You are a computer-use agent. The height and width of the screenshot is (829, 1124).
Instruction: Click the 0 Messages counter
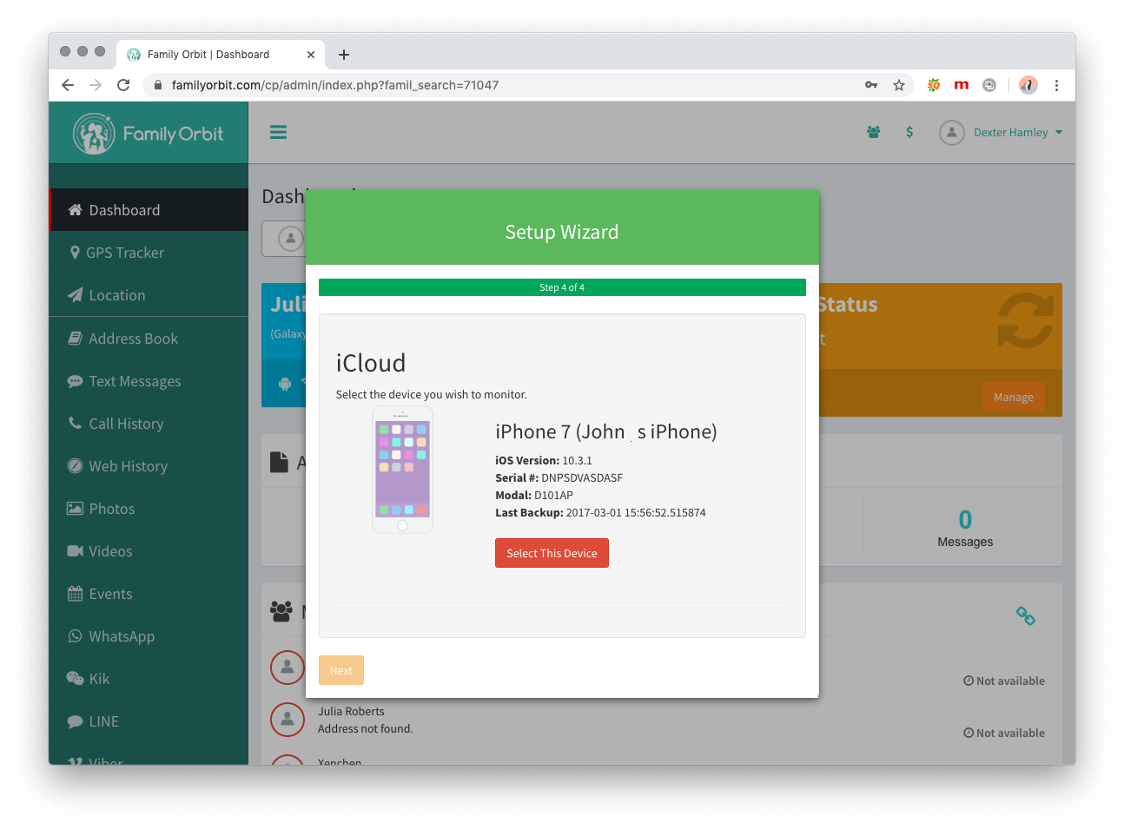point(965,528)
